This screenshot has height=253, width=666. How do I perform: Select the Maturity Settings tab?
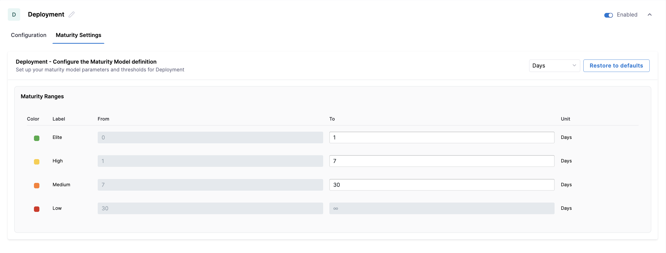click(78, 35)
